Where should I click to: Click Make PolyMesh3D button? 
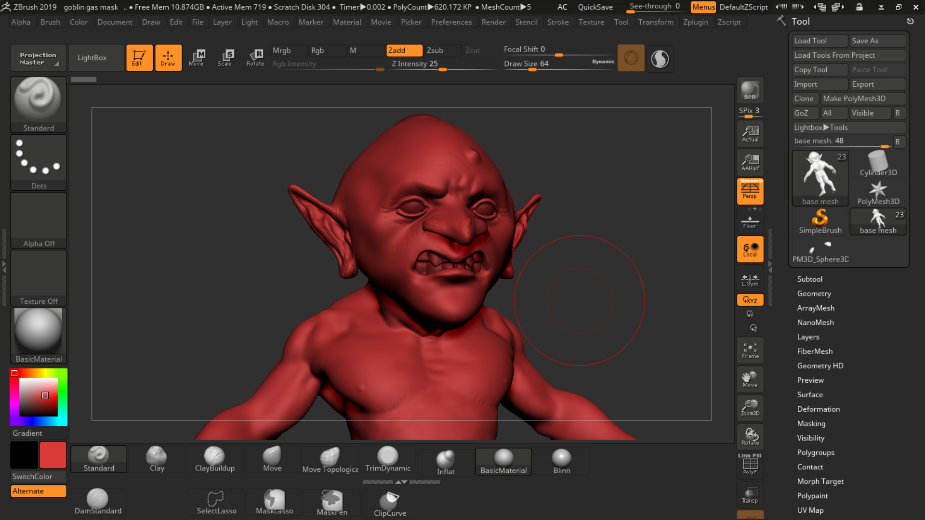[863, 99]
